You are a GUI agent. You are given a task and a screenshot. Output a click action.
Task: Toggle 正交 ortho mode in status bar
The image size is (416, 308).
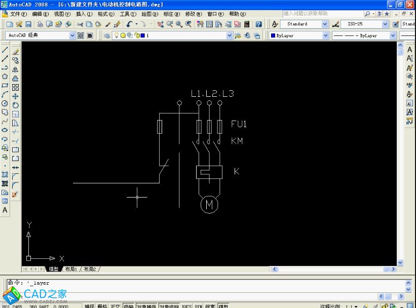tap(116, 306)
